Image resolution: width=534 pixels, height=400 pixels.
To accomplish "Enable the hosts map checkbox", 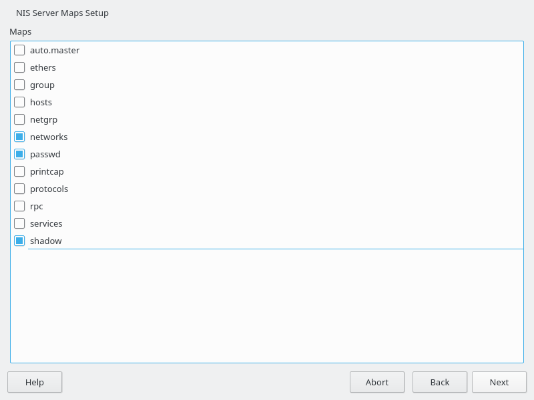I will point(19,102).
